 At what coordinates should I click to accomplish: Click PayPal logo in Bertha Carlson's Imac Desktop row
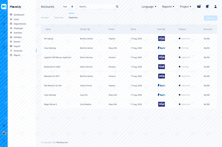162,48
